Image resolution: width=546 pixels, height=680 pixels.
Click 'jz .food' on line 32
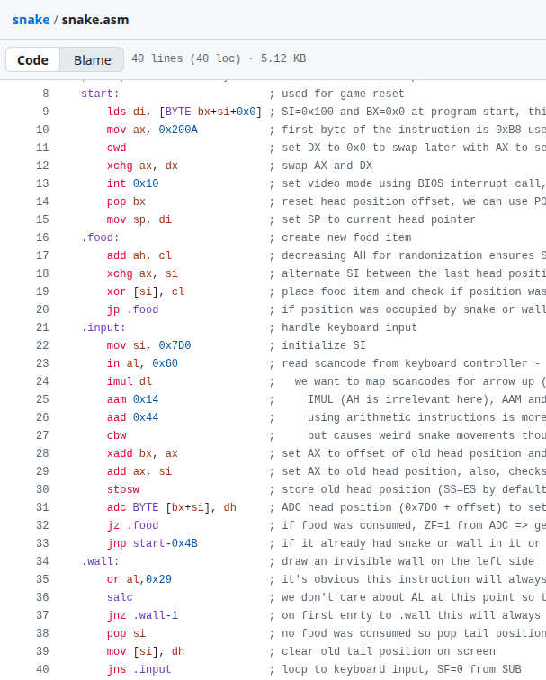tap(133, 525)
